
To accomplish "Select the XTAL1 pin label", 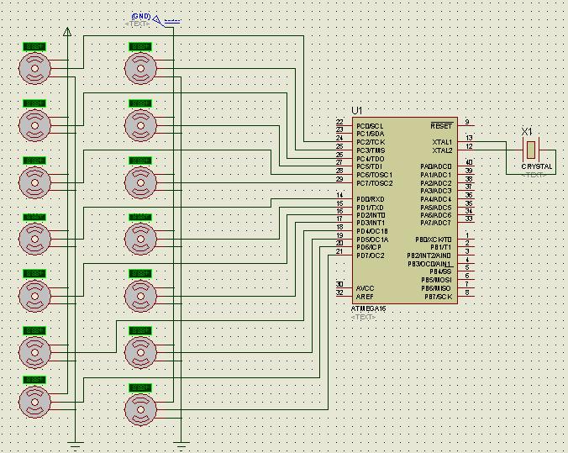I will click(x=442, y=142).
